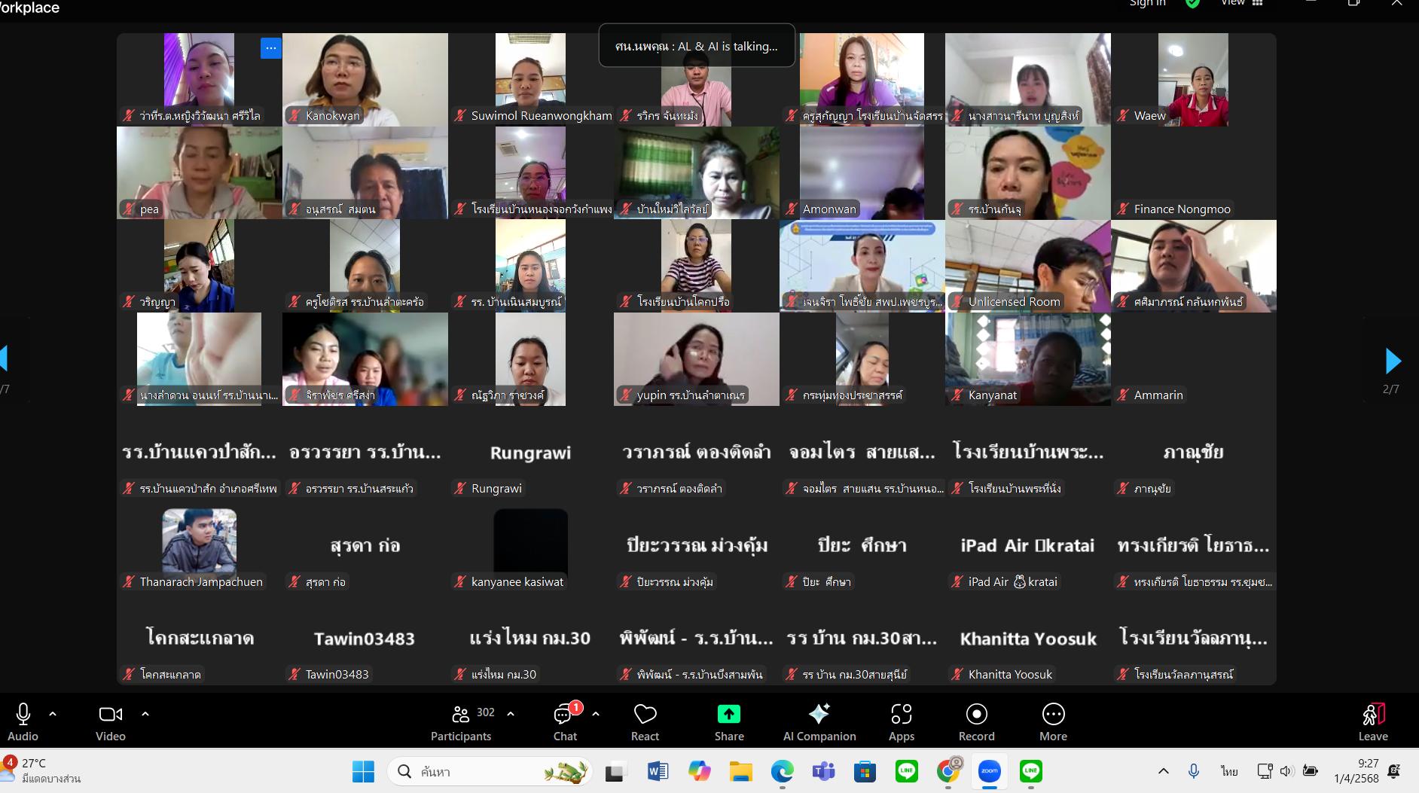Open the Chat panel
The image size is (1419, 793).
tap(565, 721)
